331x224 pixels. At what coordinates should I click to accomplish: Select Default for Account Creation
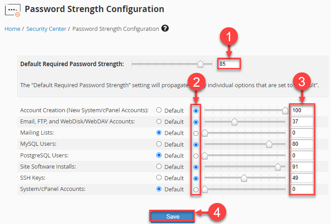tap(159, 110)
